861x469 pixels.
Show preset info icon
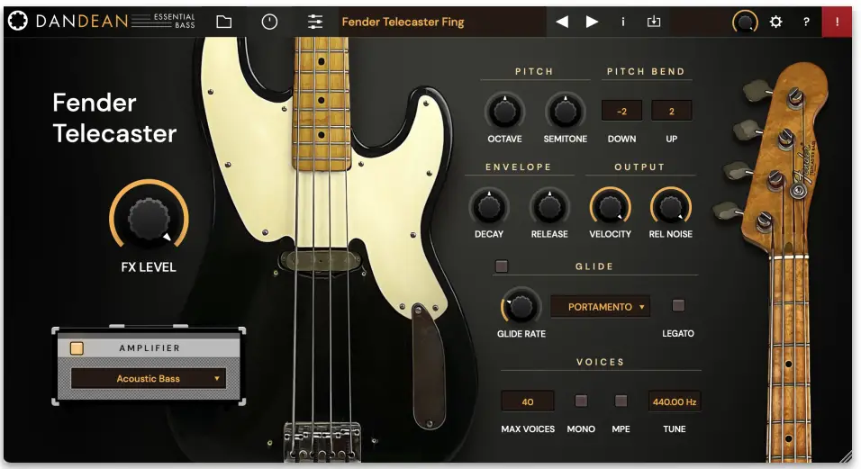pos(622,22)
